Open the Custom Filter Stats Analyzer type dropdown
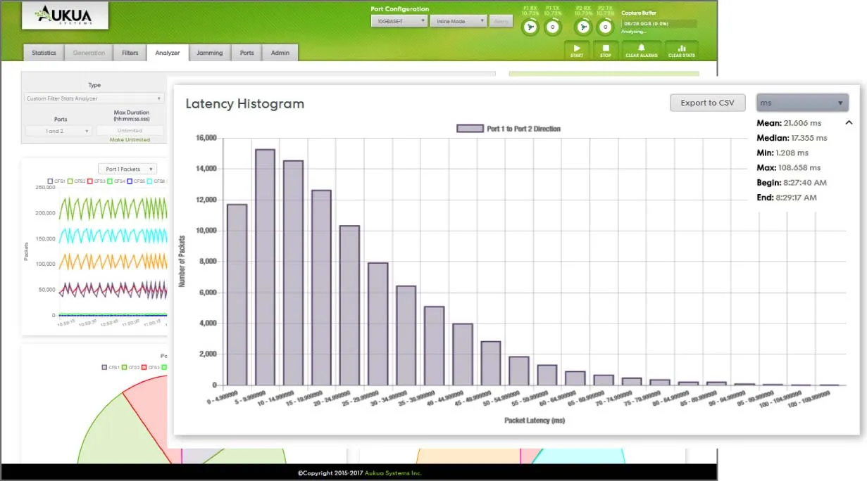This screenshot has height=481, width=867. 94,98
